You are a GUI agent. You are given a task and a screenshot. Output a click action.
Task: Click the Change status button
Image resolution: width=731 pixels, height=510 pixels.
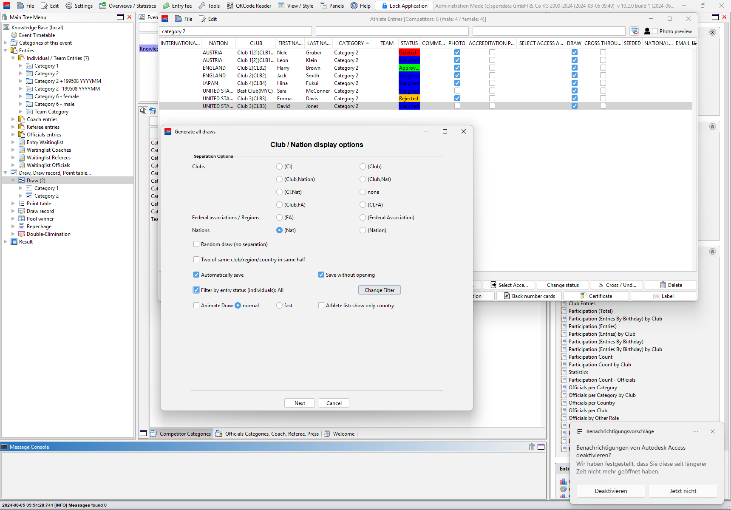click(563, 285)
